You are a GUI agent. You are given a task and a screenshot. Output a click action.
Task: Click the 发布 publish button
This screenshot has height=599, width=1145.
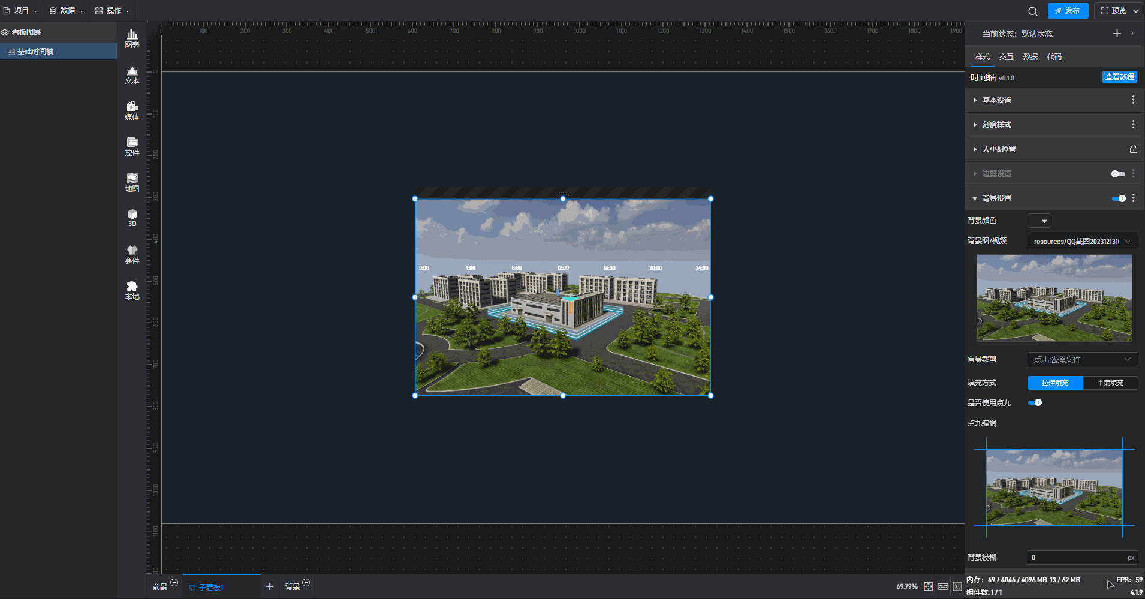(1068, 11)
